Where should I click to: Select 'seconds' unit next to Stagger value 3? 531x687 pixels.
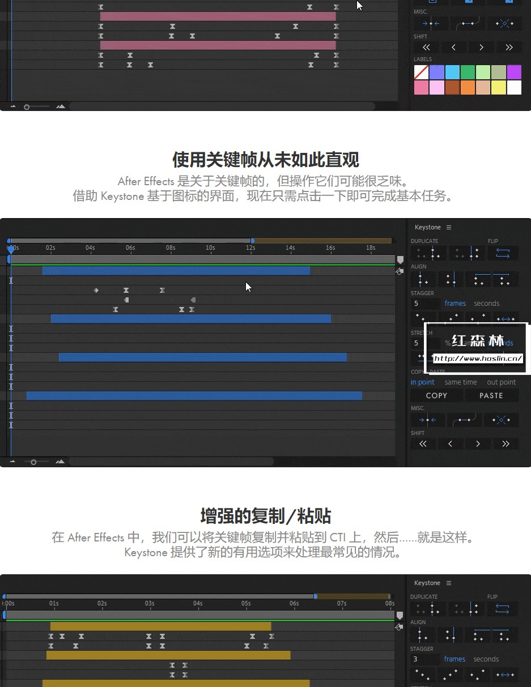point(486,659)
